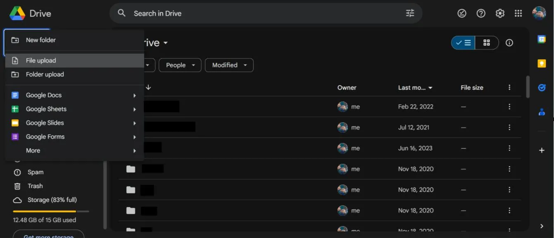This screenshot has height=238, width=554.
Task: Click the Google Drive logo
Action: coord(17,13)
